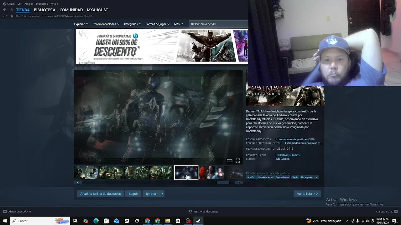Image resolution: width=401 pixels, height=225 pixels.
Task: Open Microsoft Edge from the taskbar
Action: (x=96, y=221)
